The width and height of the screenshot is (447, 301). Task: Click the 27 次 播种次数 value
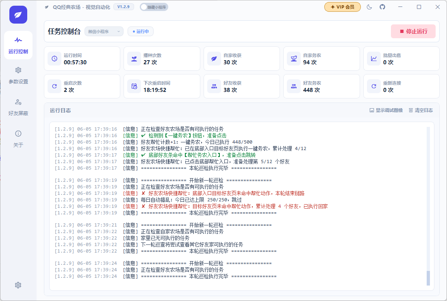pyautogui.click(x=150, y=63)
